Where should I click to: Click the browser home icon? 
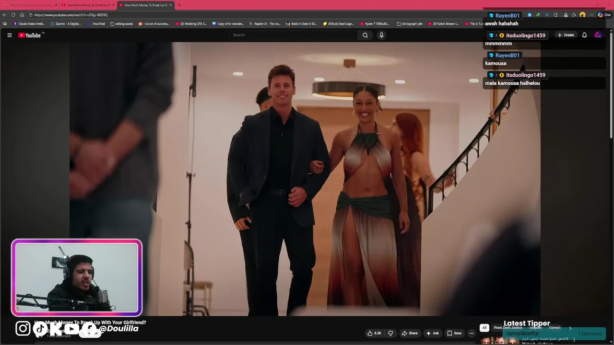[22, 15]
